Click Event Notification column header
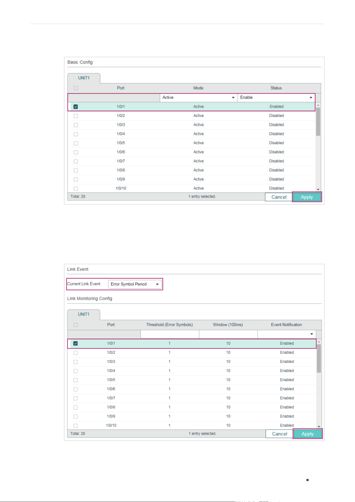 coord(286,325)
